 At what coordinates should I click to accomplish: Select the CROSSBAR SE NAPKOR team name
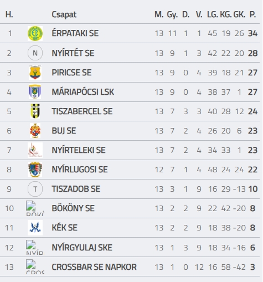(94, 267)
